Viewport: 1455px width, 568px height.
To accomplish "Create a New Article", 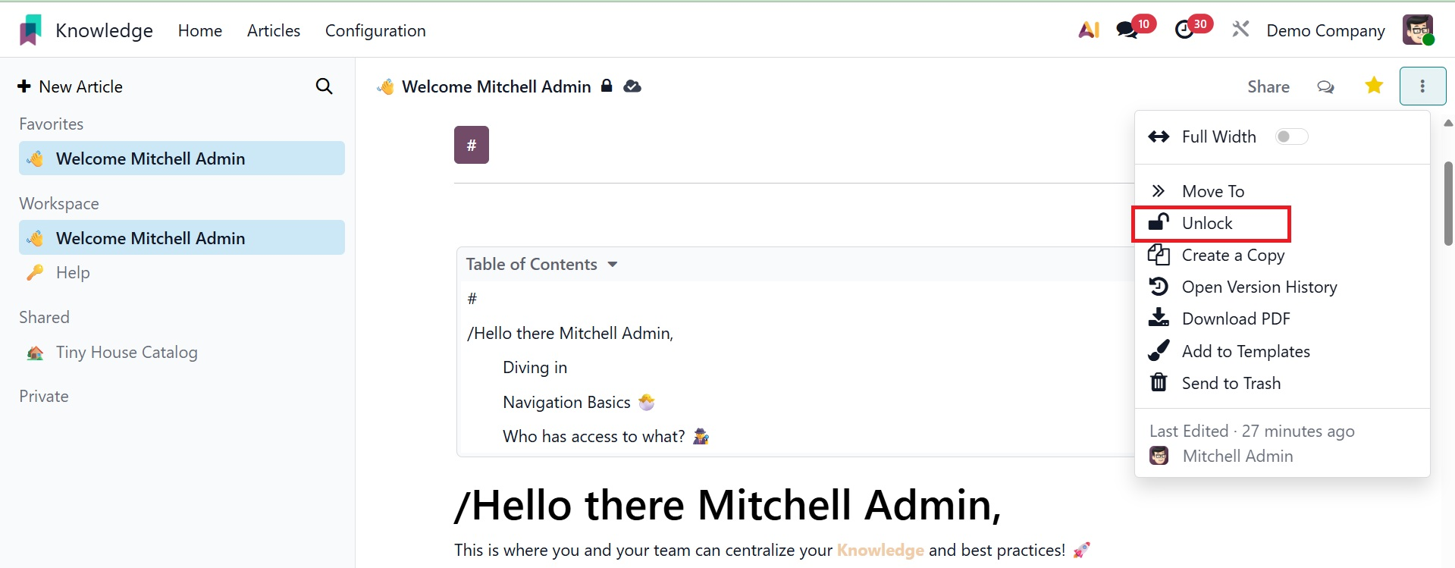I will pyautogui.click(x=71, y=86).
